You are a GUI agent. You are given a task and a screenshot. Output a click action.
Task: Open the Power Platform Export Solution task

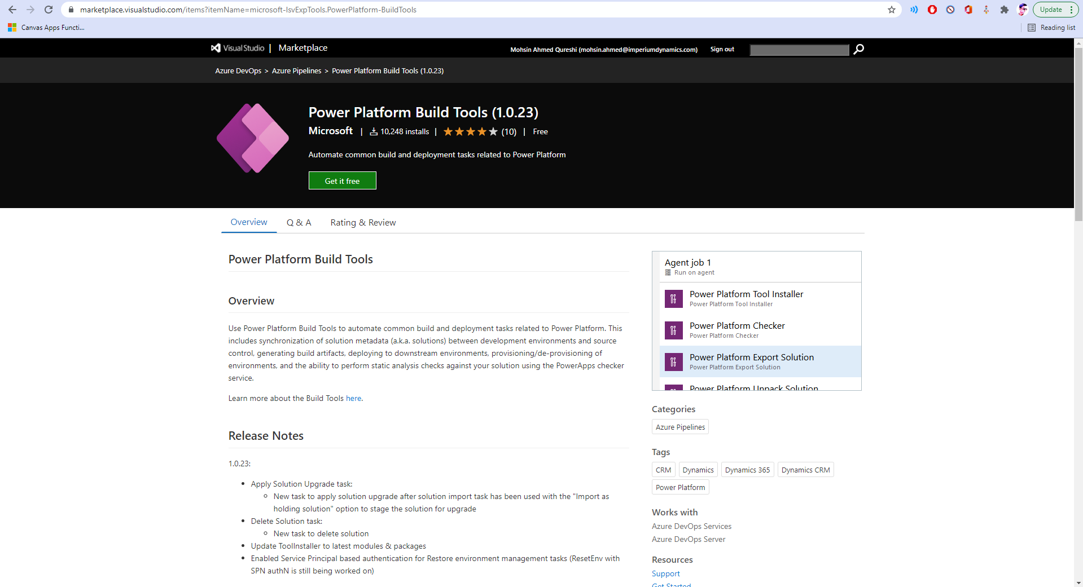(x=751, y=361)
